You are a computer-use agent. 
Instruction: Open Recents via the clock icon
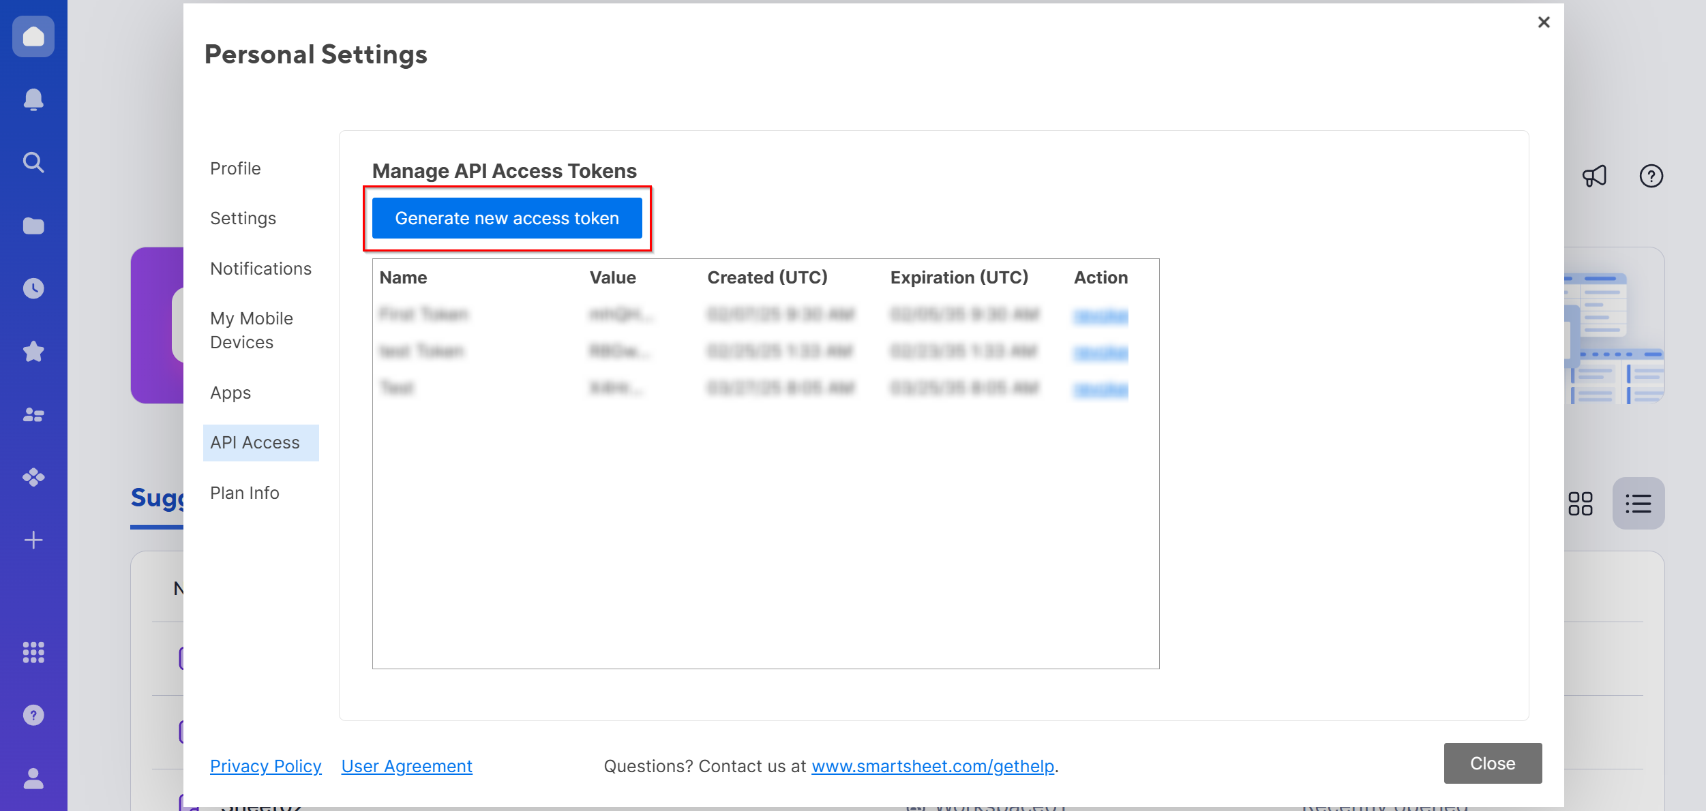pos(33,288)
